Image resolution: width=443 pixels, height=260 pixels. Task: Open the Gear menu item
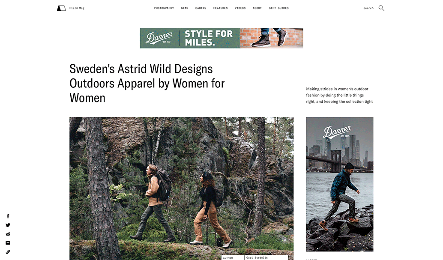coord(185,8)
